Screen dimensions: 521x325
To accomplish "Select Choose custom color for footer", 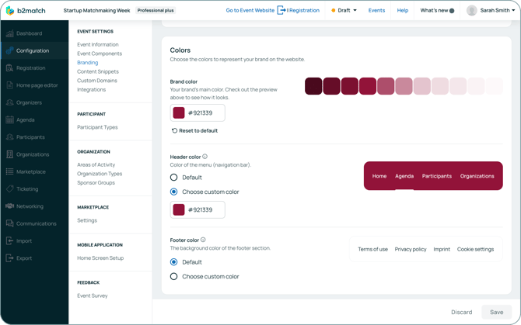I will pyautogui.click(x=173, y=276).
